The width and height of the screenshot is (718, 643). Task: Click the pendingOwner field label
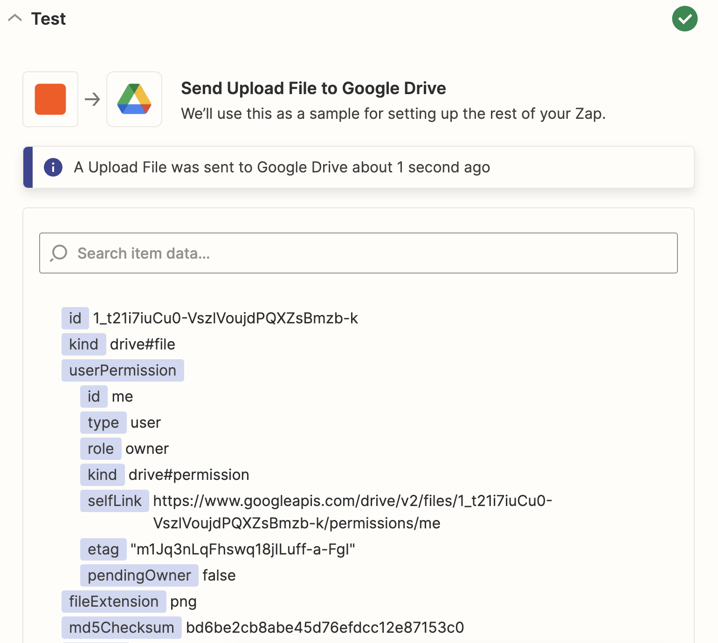(x=139, y=575)
